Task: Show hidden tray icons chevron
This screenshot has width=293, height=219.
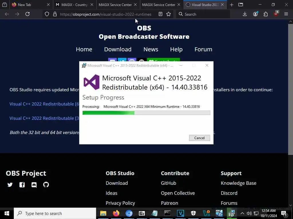Action: point(242,213)
